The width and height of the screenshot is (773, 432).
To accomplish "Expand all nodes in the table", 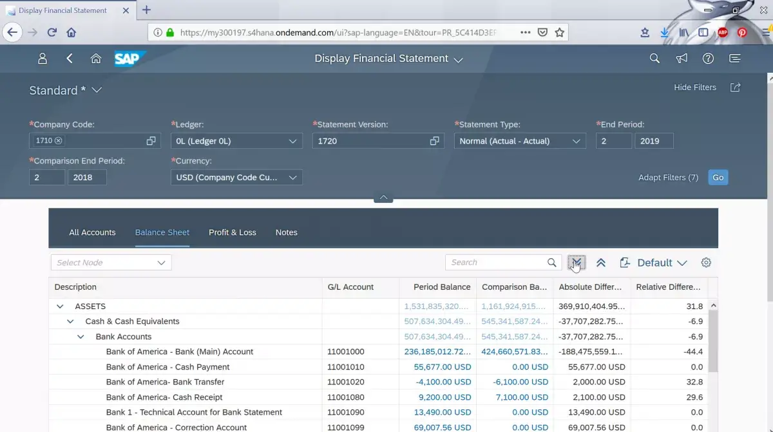I will coord(577,263).
